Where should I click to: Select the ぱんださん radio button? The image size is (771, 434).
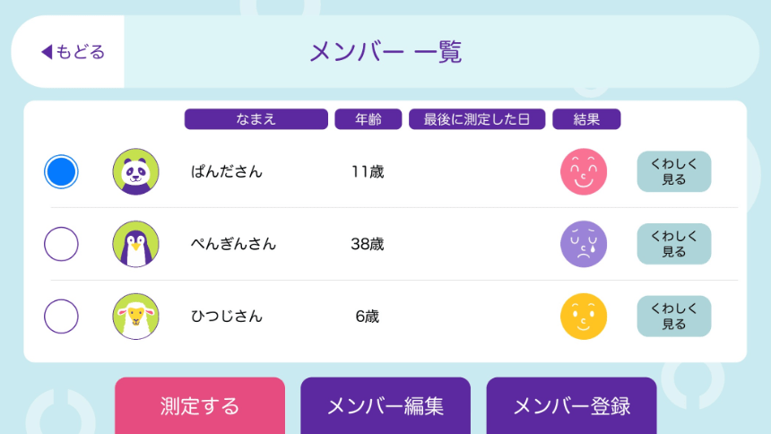61,171
